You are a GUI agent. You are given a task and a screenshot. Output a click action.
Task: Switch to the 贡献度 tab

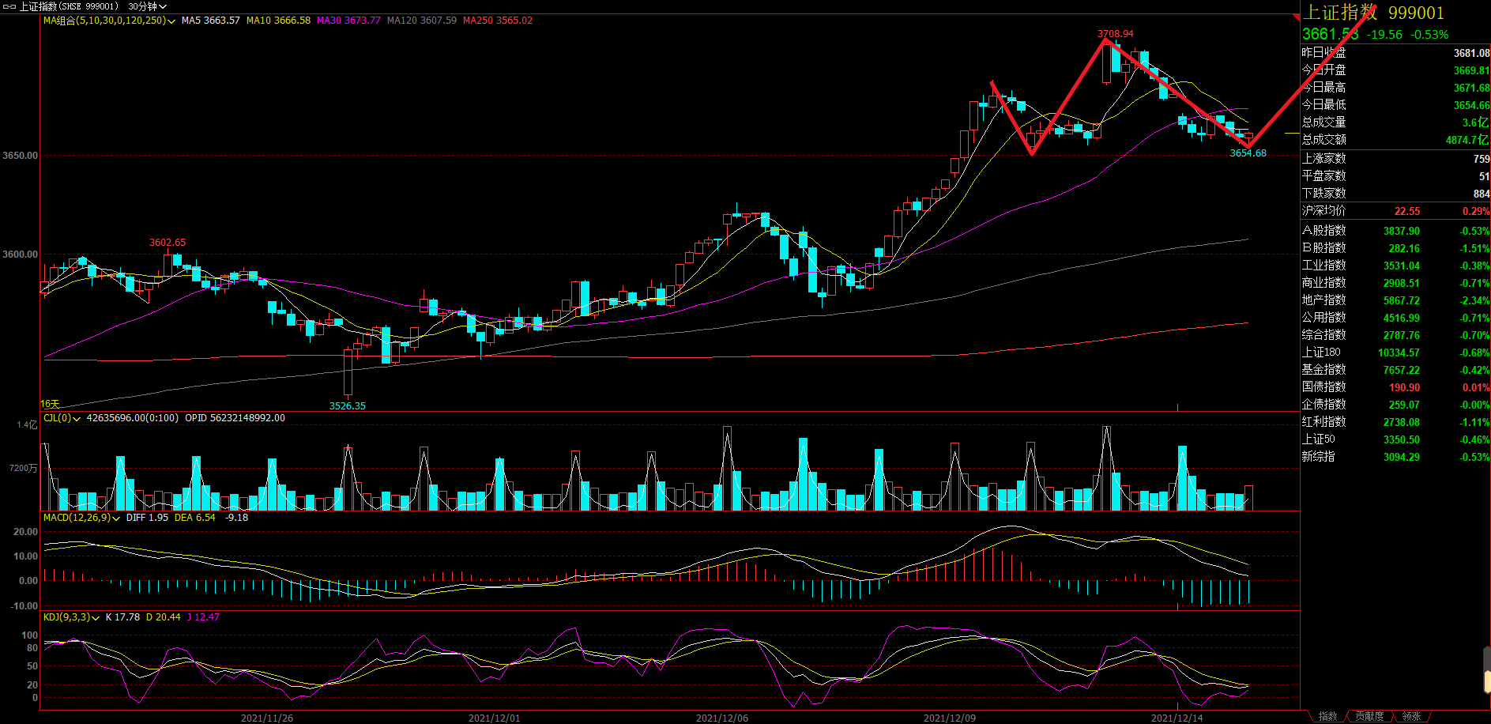pos(1369,716)
